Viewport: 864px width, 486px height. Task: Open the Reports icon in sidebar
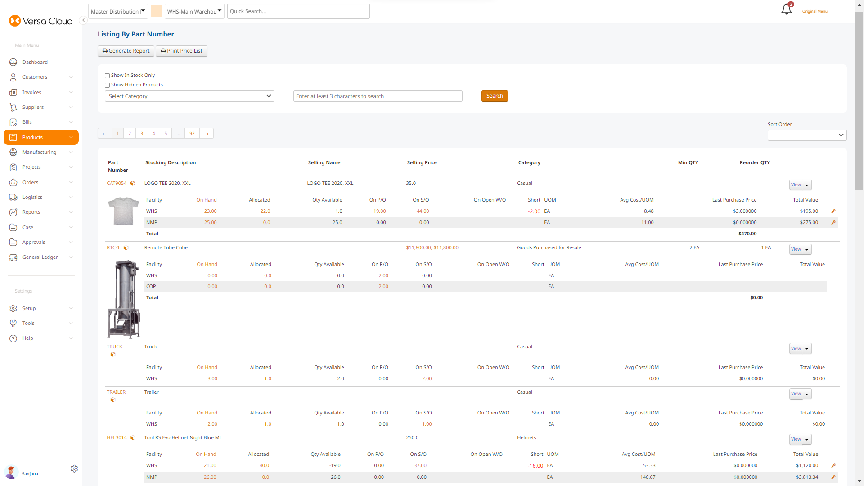pyautogui.click(x=13, y=212)
